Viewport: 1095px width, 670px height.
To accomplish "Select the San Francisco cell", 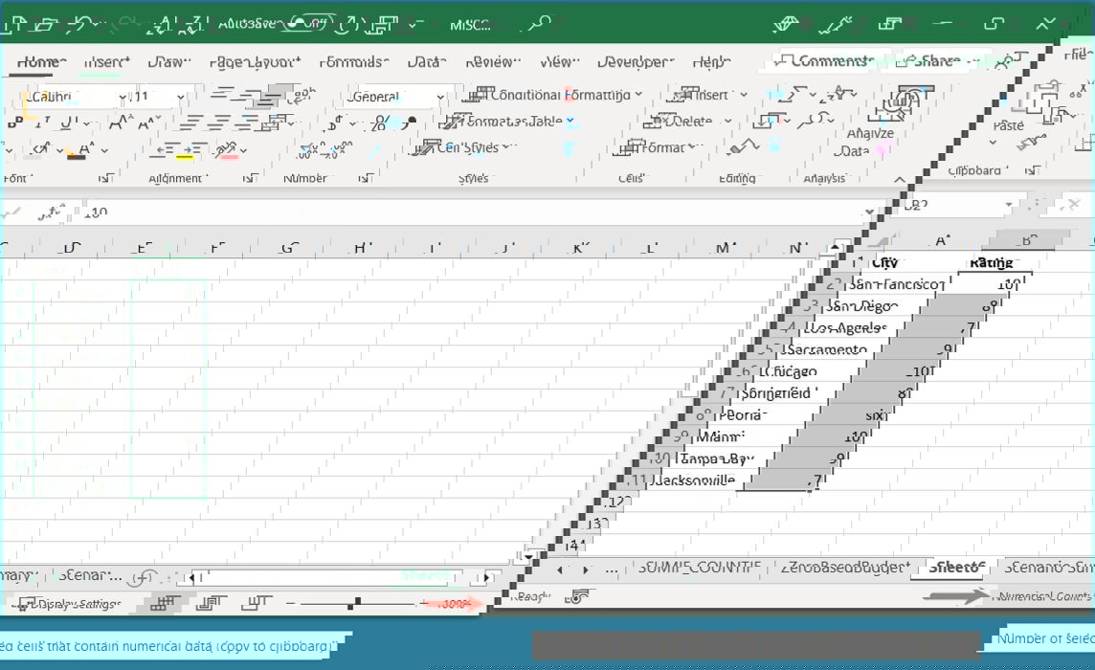I will click(898, 283).
